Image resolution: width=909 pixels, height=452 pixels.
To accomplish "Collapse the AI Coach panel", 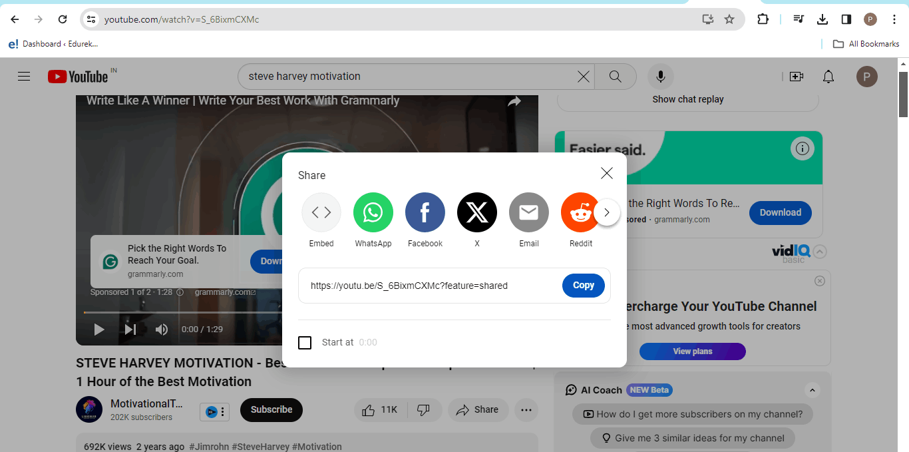I will (x=812, y=390).
